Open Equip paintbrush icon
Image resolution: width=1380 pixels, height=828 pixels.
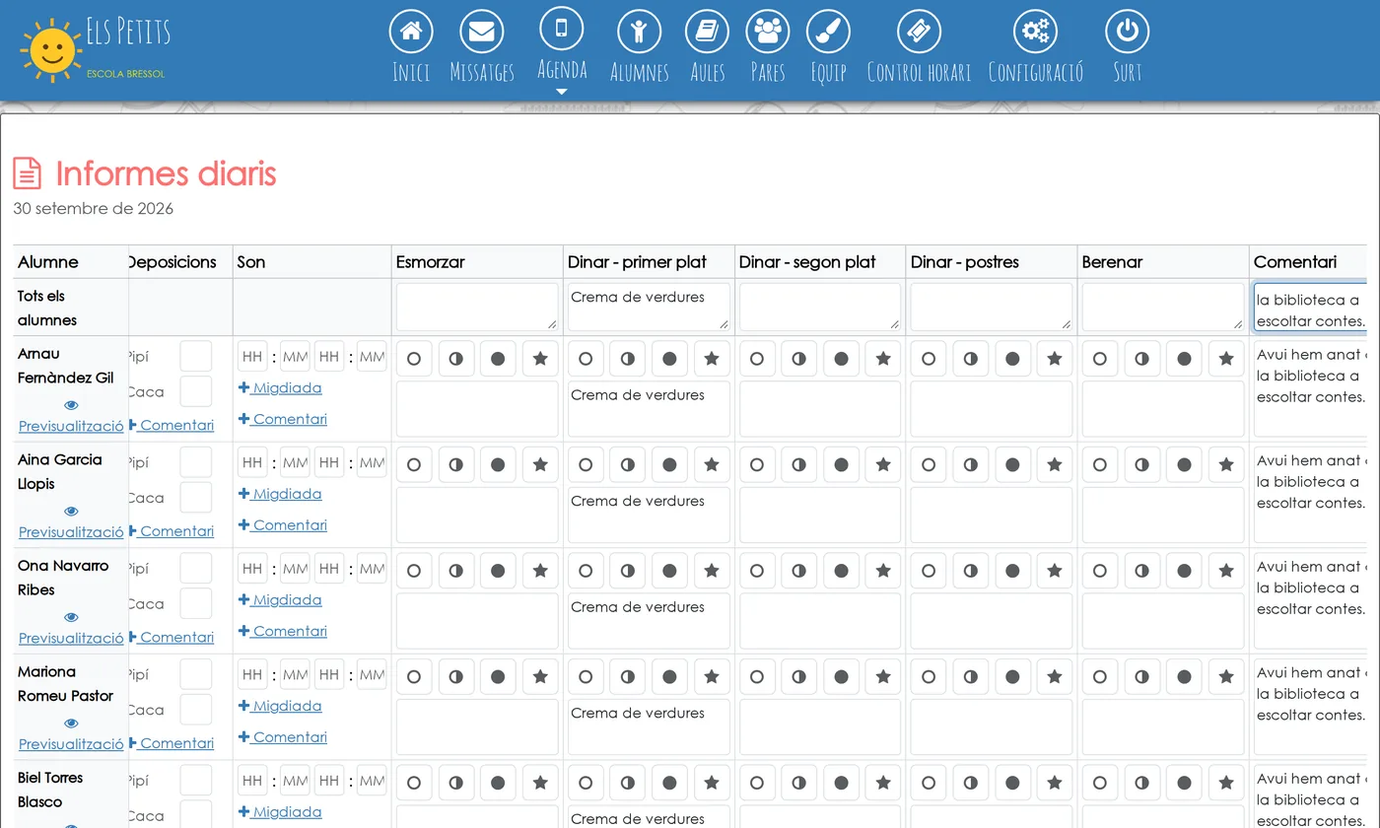pyautogui.click(x=828, y=32)
